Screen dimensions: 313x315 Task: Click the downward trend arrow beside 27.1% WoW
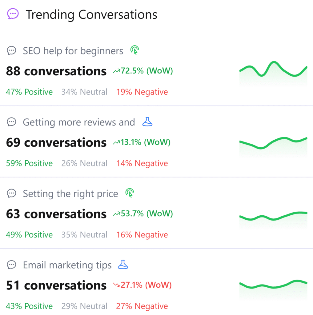117,285
